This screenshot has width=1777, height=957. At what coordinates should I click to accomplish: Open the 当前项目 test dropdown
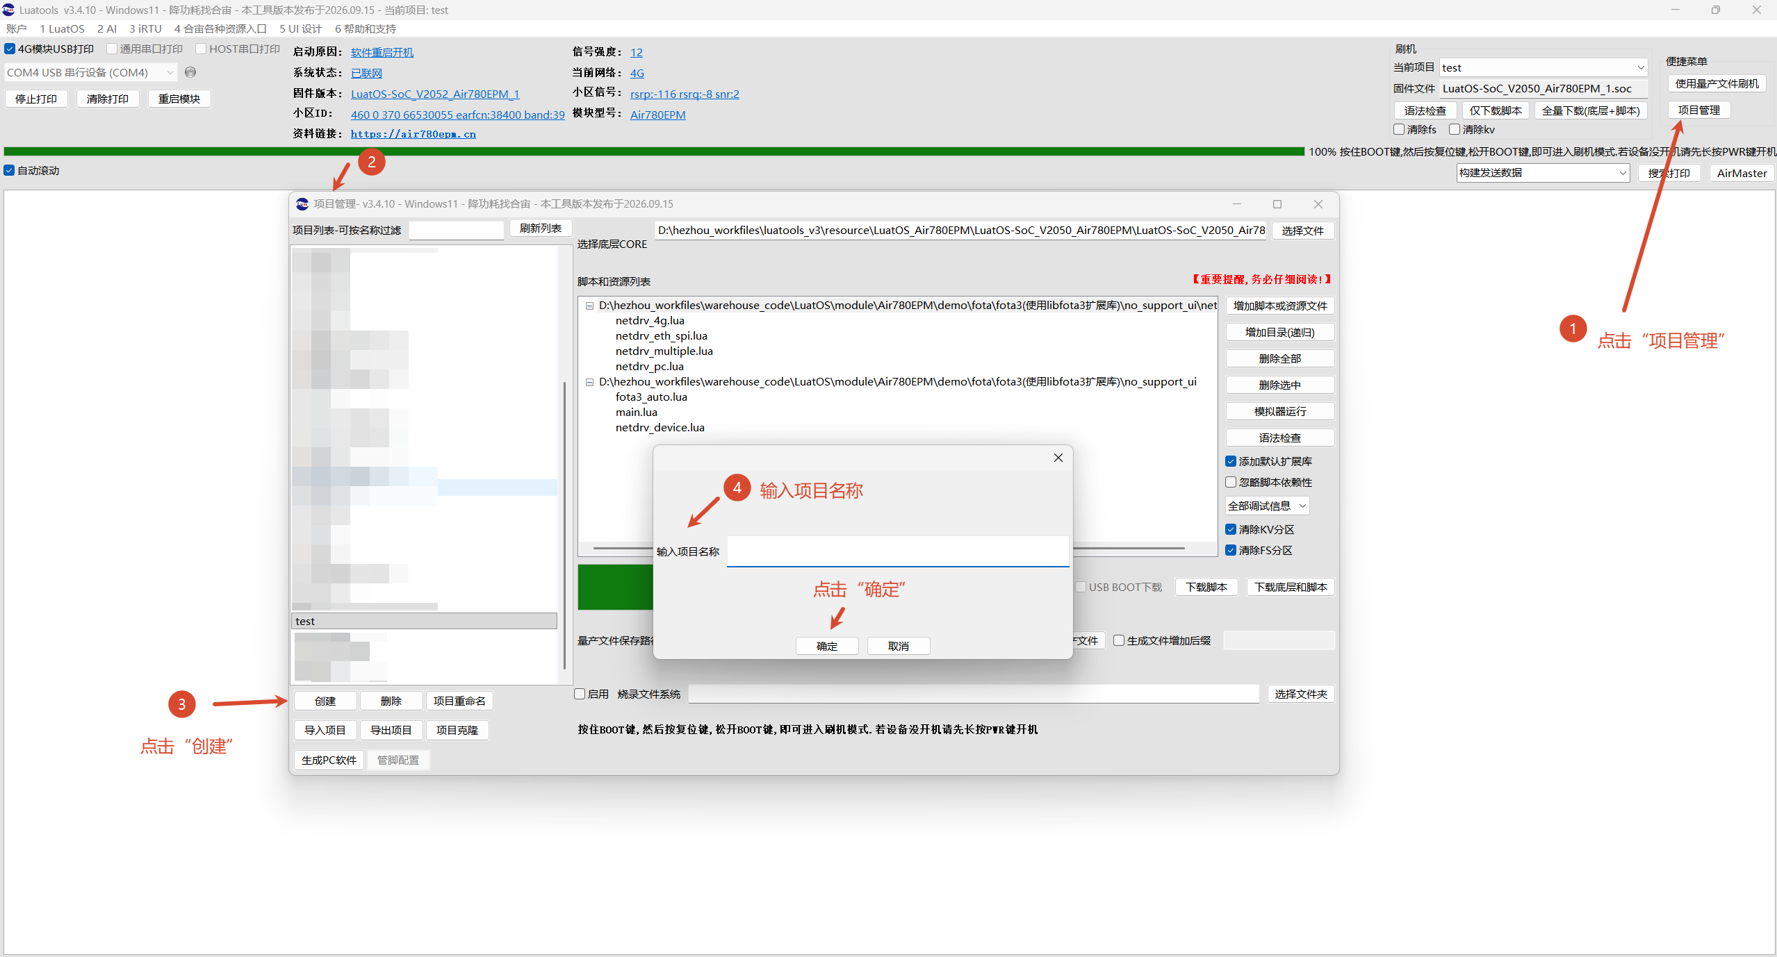click(x=1543, y=67)
